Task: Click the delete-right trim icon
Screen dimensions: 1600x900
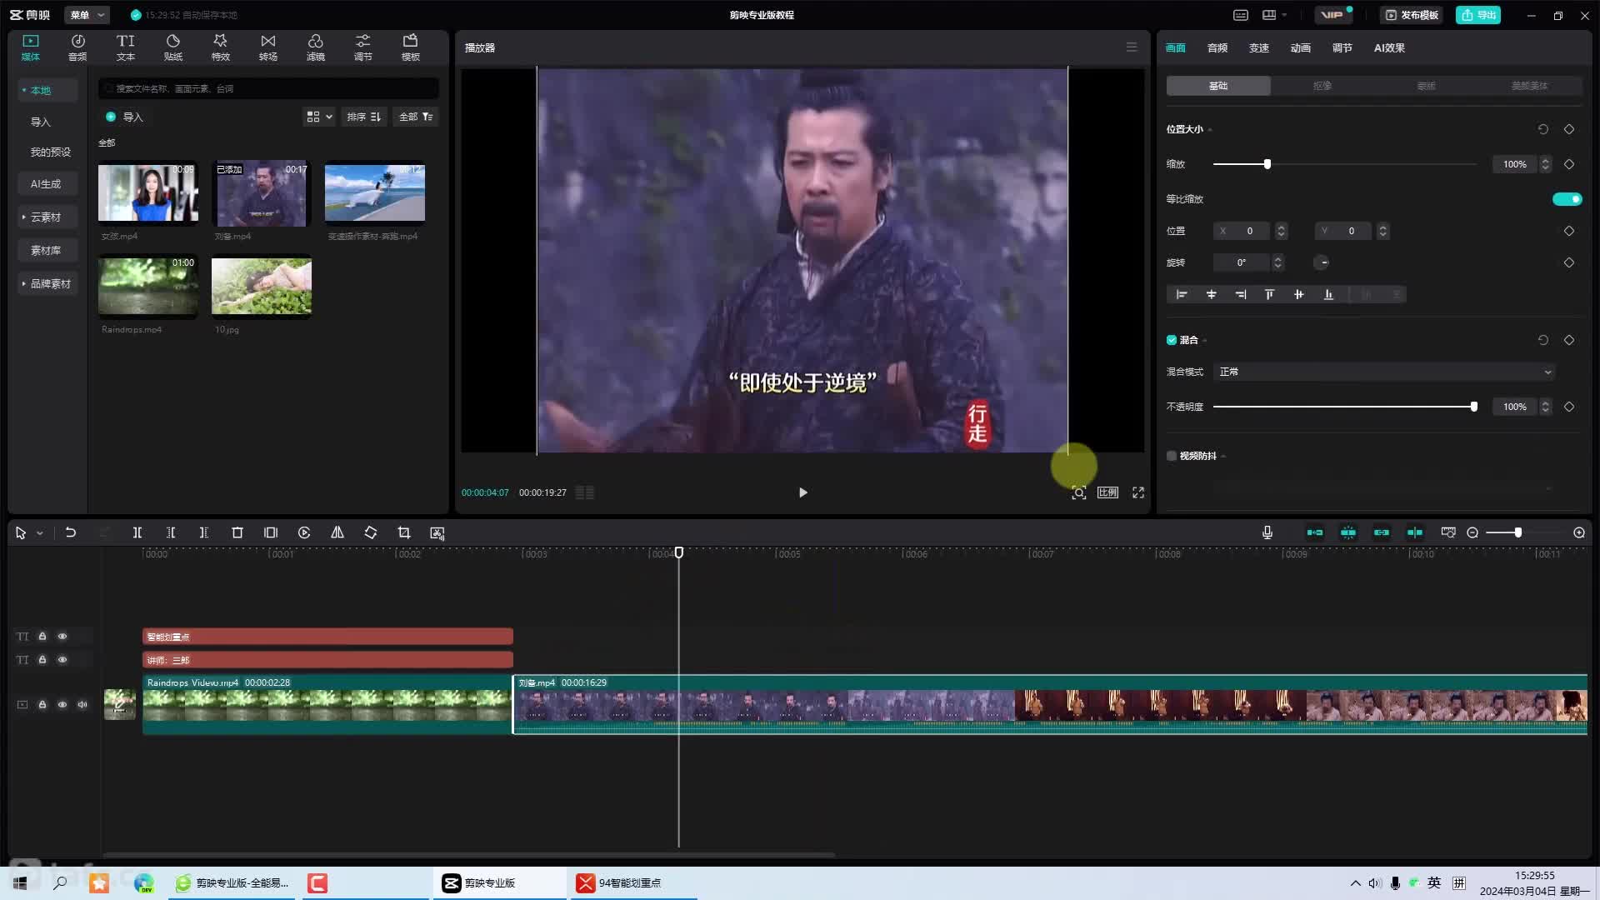Action: 204,532
